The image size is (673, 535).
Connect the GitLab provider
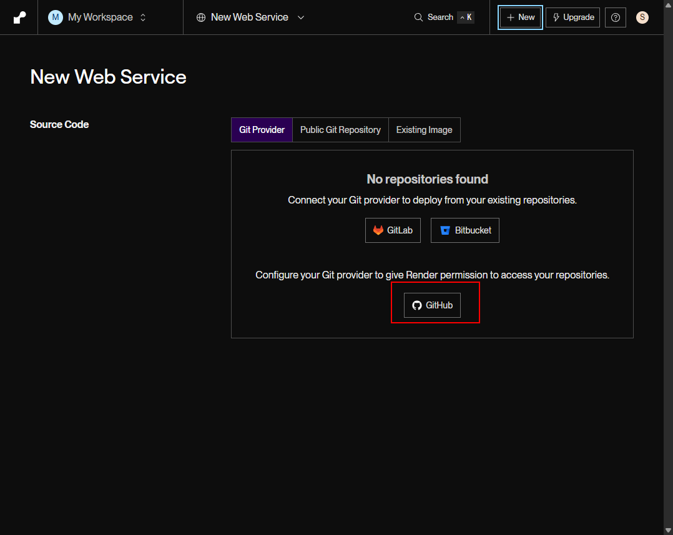393,230
